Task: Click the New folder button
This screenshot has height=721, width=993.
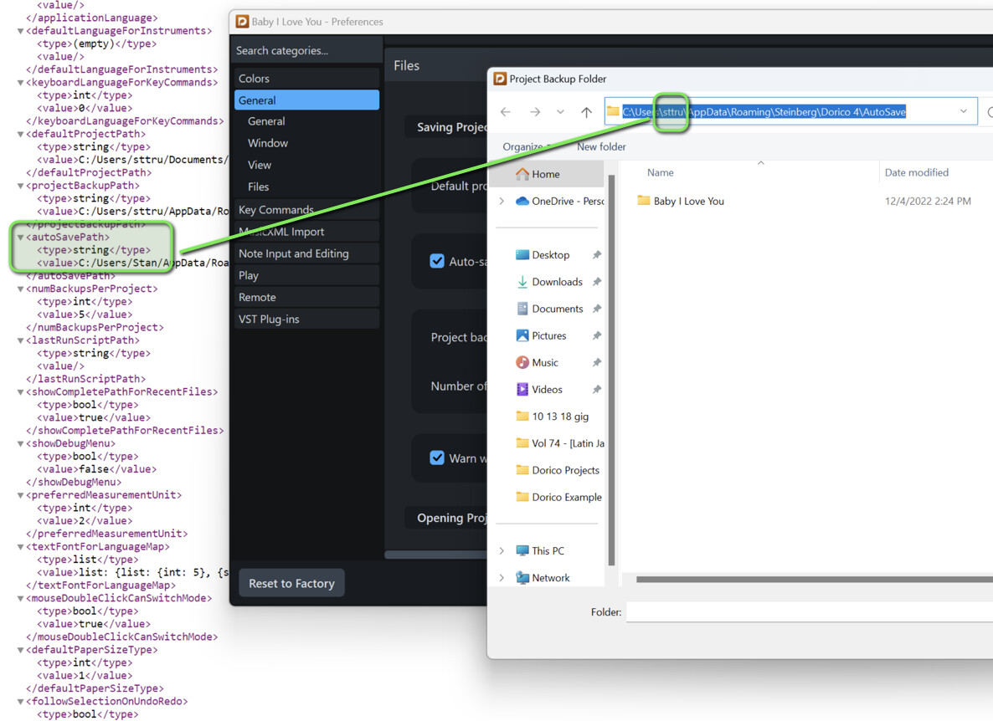Action: [601, 146]
